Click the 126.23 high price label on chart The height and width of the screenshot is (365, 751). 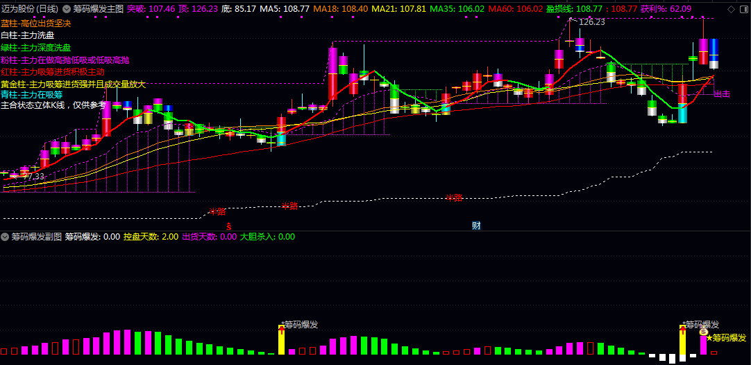click(591, 22)
